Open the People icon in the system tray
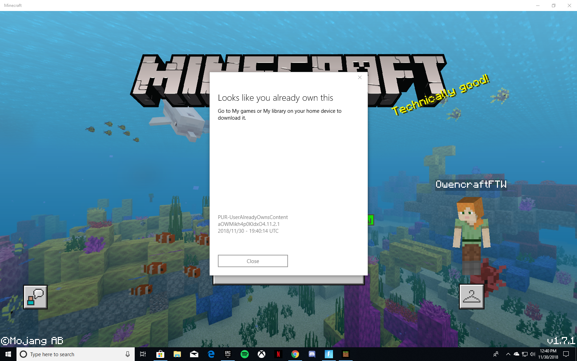577x361 pixels. (x=496, y=354)
